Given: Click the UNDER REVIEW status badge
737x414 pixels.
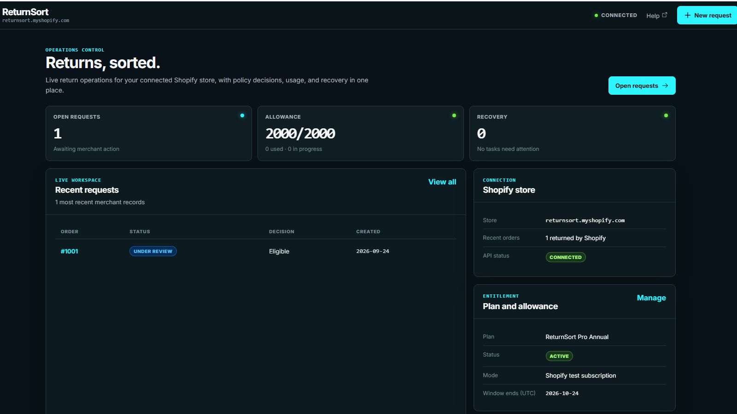Looking at the screenshot, I should pyautogui.click(x=153, y=251).
